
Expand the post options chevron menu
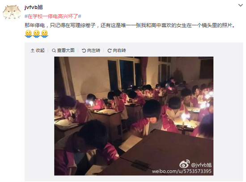click(240, 5)
